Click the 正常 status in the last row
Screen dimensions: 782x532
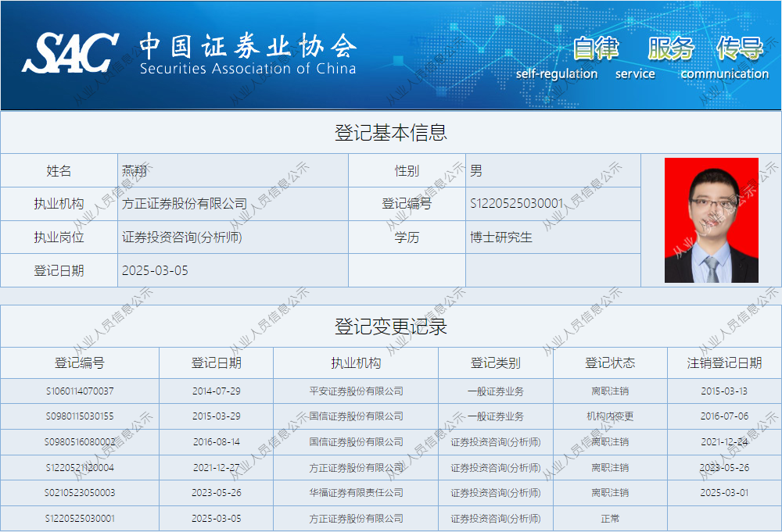click(x=610, y=519)
